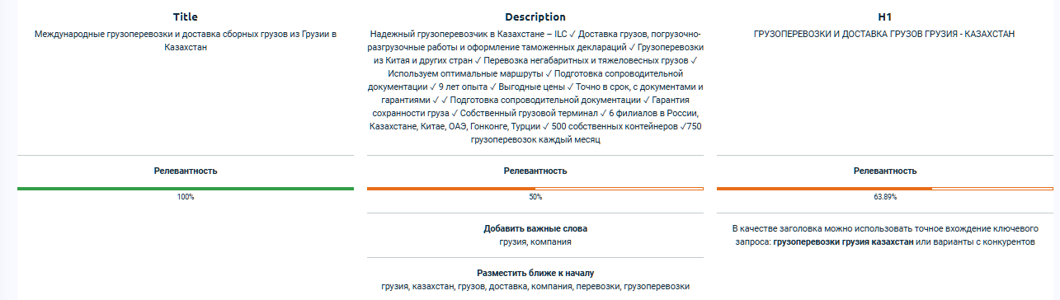1060x300 pixels.
Task: Click the 63.89% percentage value
Action: [x=884, y=198]
